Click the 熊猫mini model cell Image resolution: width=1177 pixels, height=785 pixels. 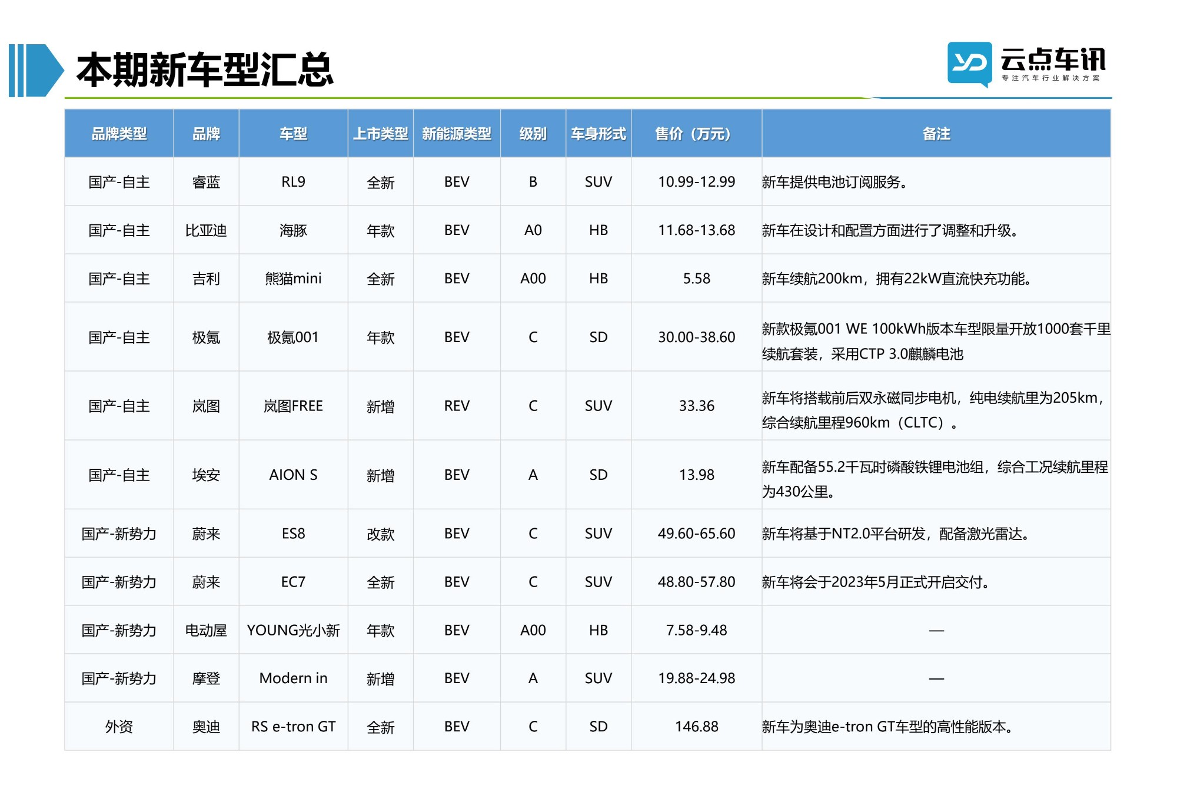point(293,279)
